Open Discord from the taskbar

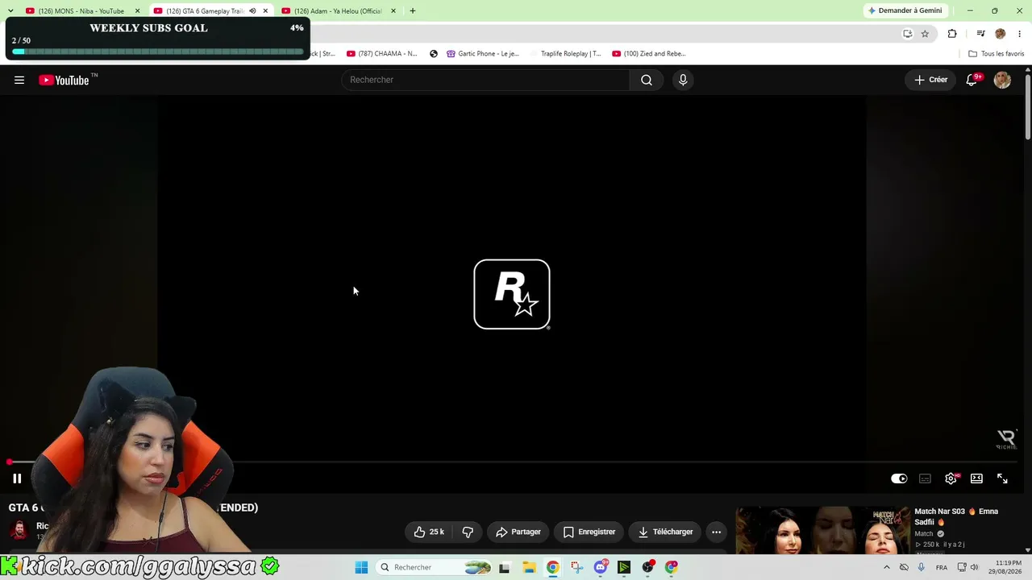[x=601, y=567]
